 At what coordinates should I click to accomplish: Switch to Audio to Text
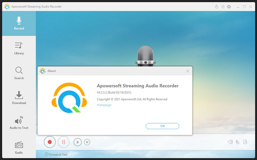click(x=19, y=123)
